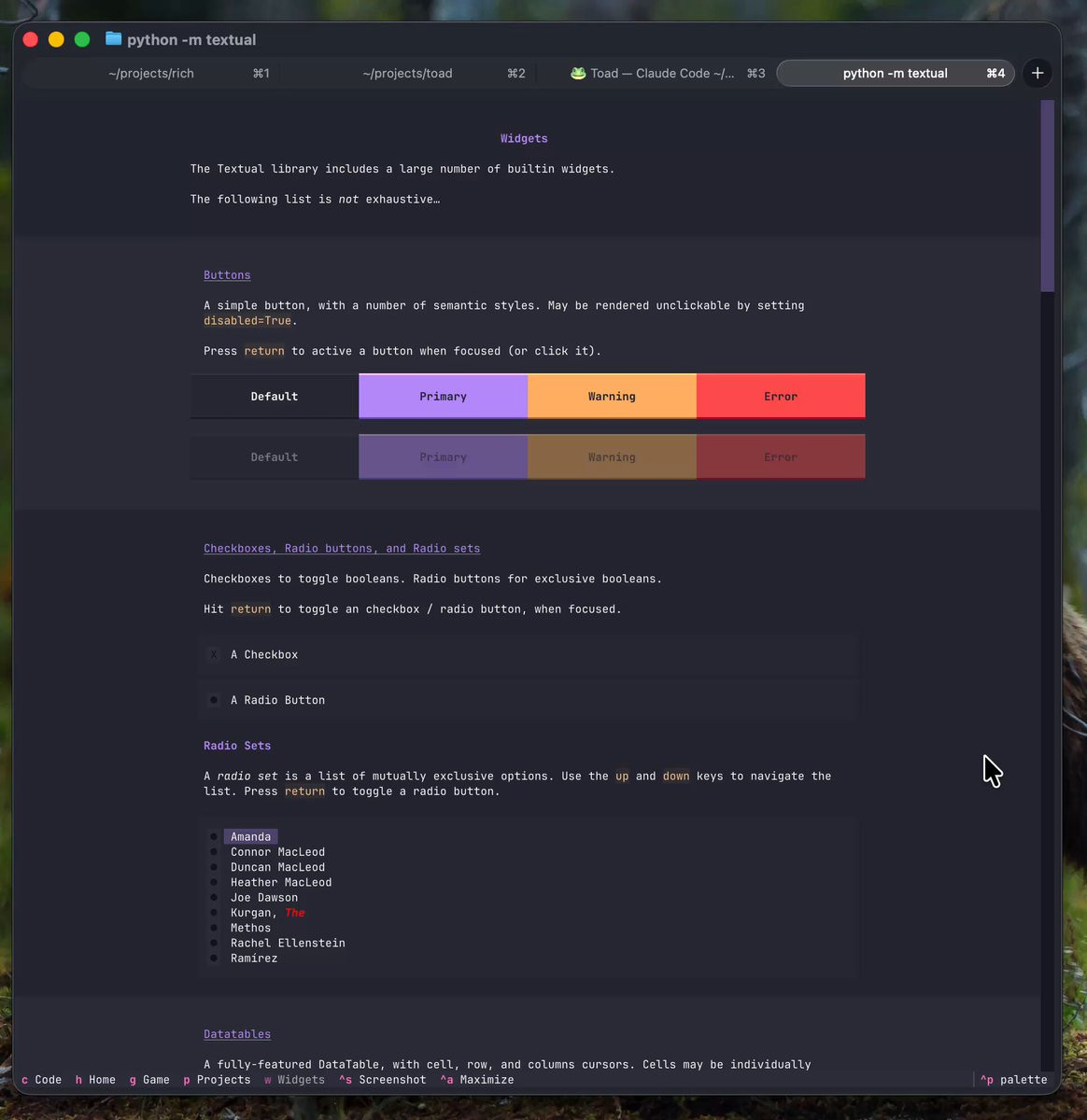Viewport: 1087px width, 1120px height.
Task: Open the command palette from footer
Action: point(1013,1080)
